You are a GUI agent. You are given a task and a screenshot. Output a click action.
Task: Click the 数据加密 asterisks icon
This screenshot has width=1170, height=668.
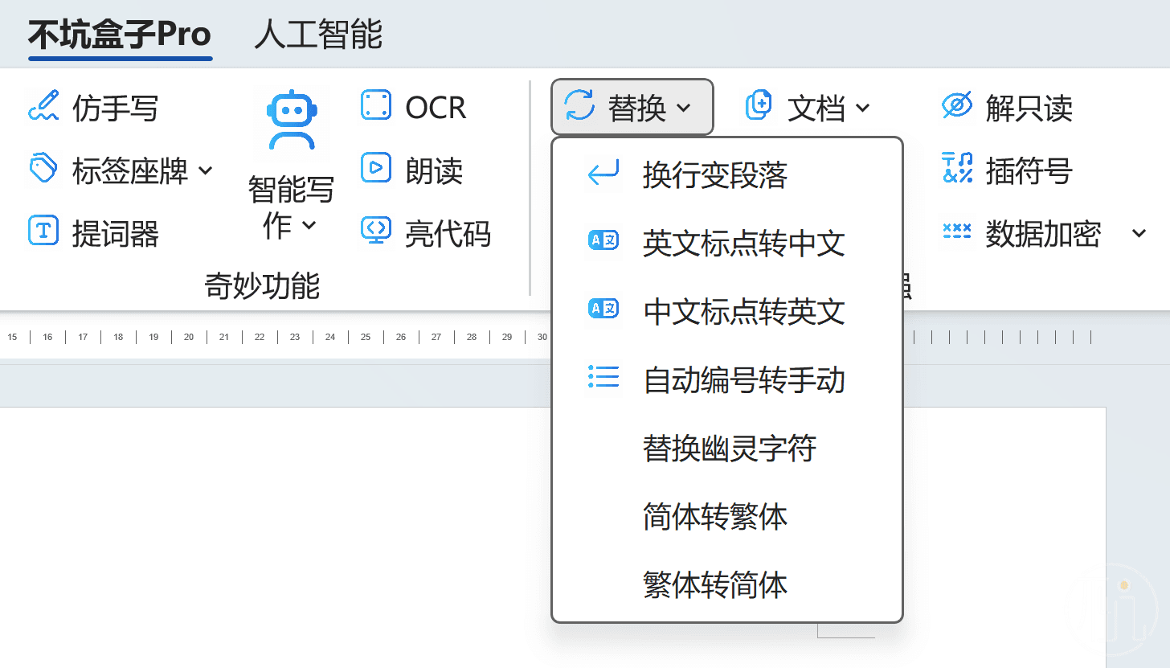click(x=957, y=232)
